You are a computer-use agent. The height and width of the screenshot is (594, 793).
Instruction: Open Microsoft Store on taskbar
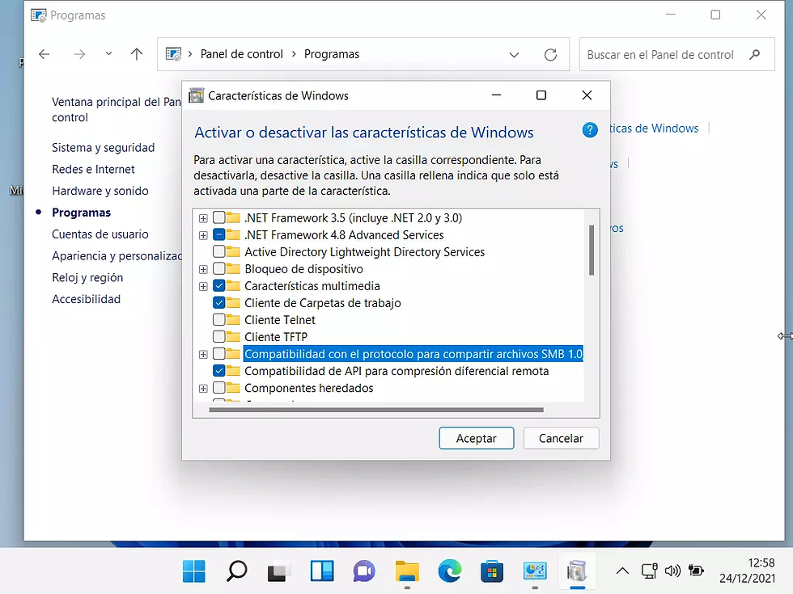492,571
